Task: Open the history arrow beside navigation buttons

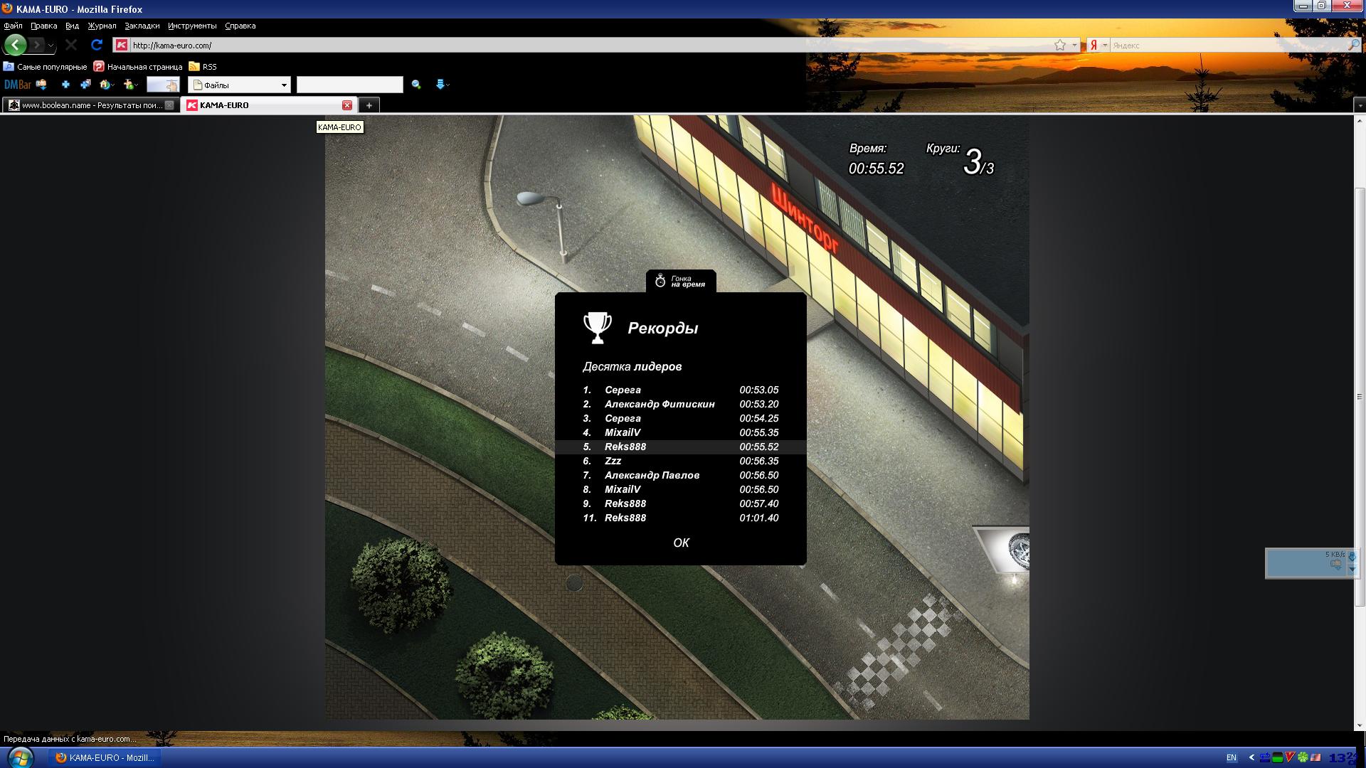Action: click(51, 46)
